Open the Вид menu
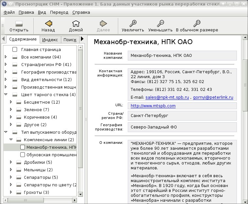The image size is (248, 204). (42, 12)
